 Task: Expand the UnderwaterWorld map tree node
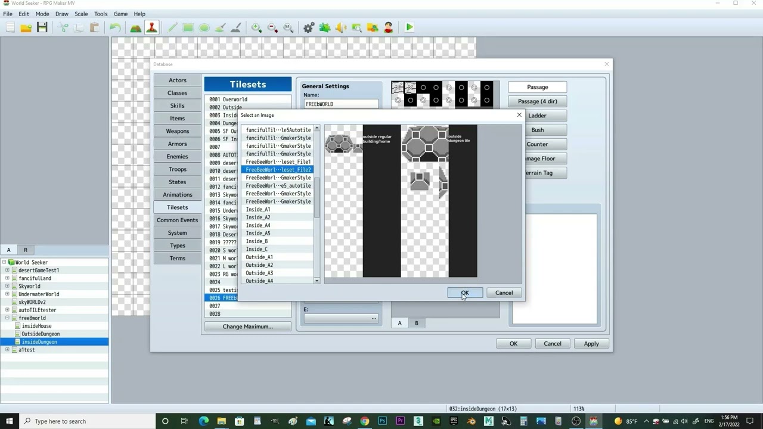pos(7,294)
